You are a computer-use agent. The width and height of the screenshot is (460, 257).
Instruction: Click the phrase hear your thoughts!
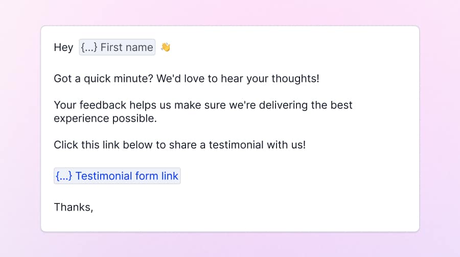[x=270, y=79]
